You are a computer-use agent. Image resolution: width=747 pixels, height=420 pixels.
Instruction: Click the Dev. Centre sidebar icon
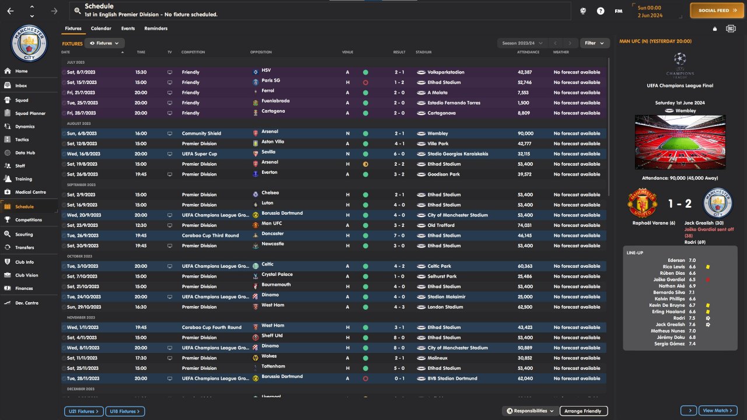8,303
